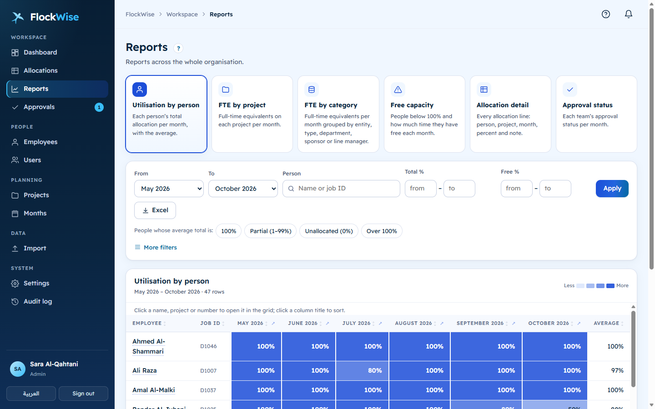
Task: Click the help badge beside Reports heading
Action: click(x=178, y=48)
